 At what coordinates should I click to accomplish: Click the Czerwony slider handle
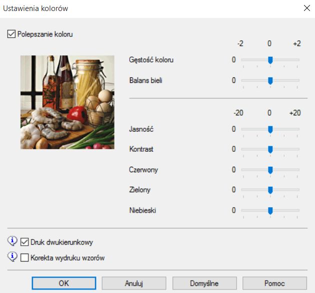[x=270, y=170]
